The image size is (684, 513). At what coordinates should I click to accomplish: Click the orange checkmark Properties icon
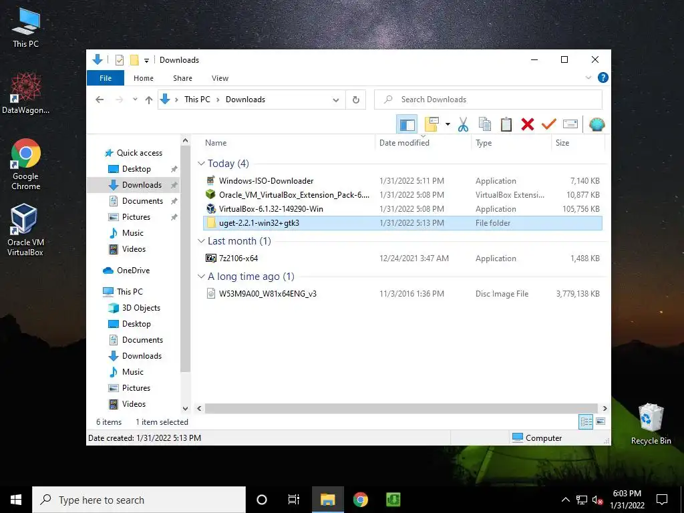[x=549, y=124]
